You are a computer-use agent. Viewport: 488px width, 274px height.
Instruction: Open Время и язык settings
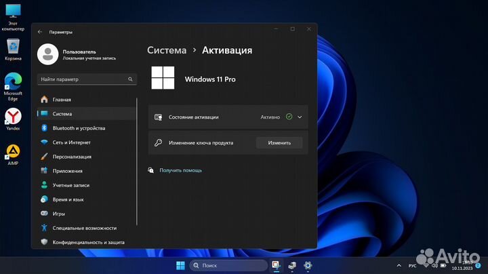tap(87, 199)
